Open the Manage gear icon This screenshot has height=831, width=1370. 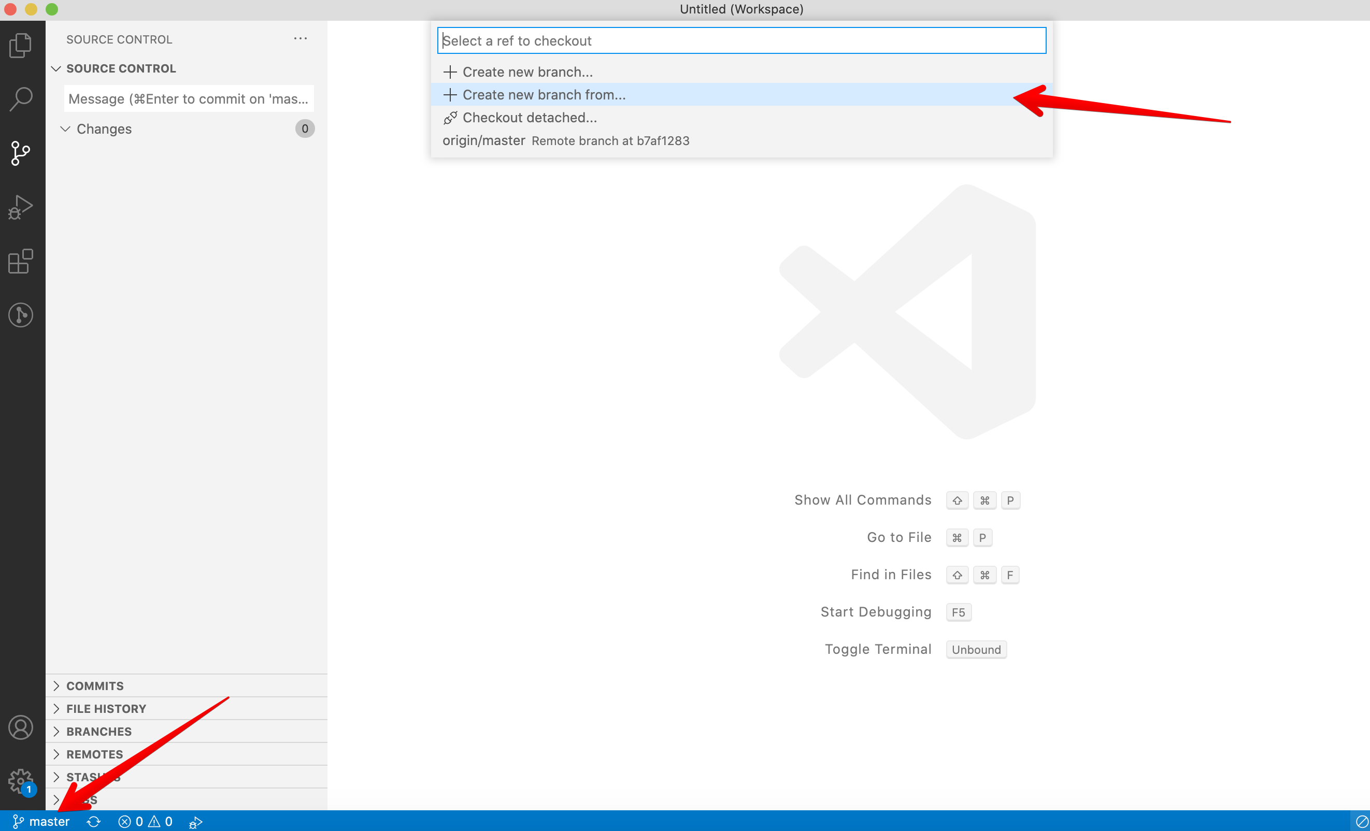pyautogui.click(x=21, y=781)
